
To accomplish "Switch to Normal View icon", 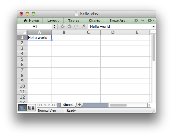I will click(23, 108).
